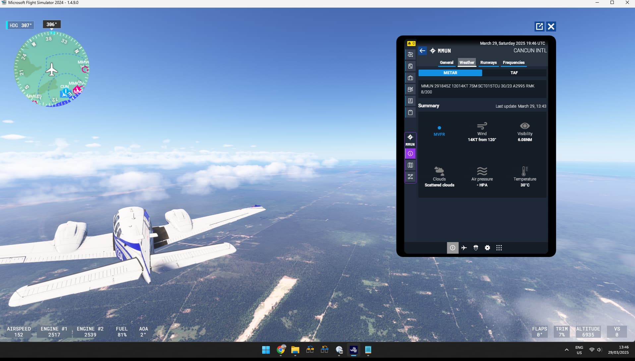Open the route waypoints icon under MMUN
635x361 pixels.
(x=410, y=177)
